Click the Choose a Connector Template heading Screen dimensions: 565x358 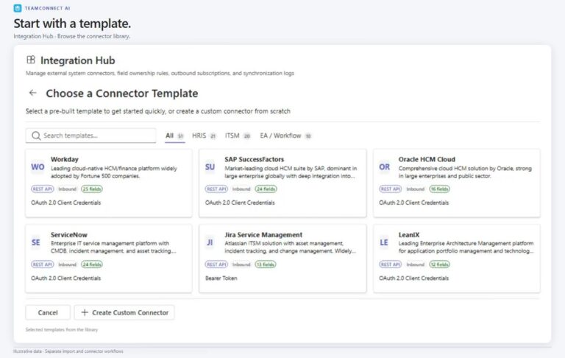[122, 94]
